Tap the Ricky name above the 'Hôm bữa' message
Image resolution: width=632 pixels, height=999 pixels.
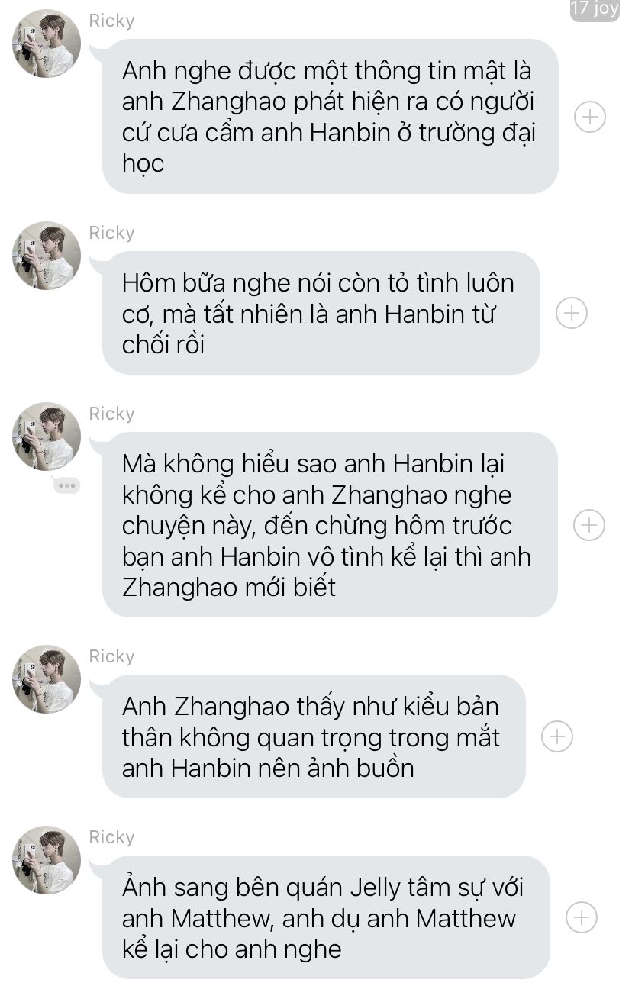[x=111, y=233]
